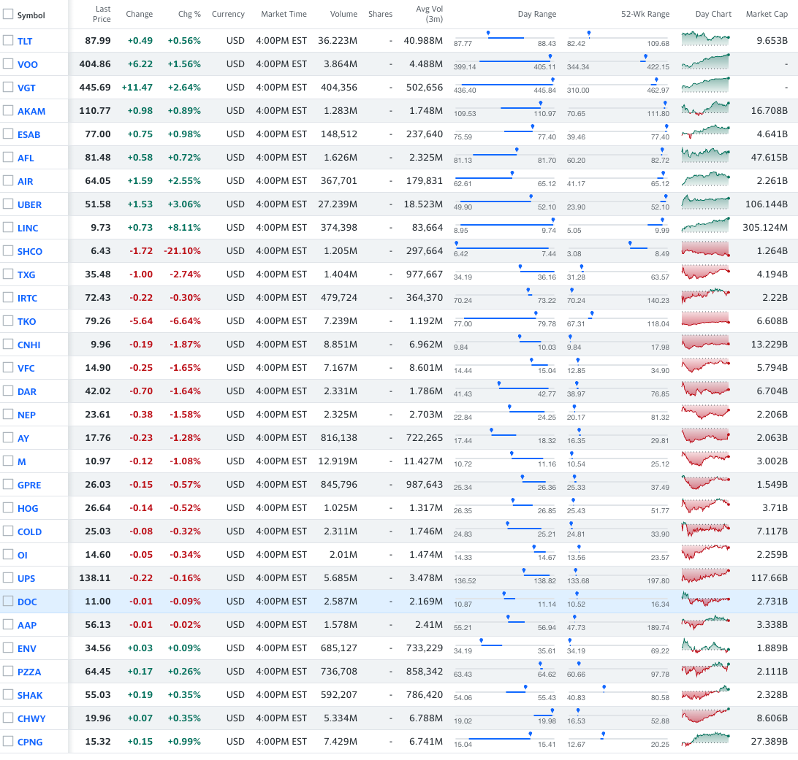The height and width of the screenshot is (760, 798).
Task: Click VOO last price 404.86
Action: 95,64
